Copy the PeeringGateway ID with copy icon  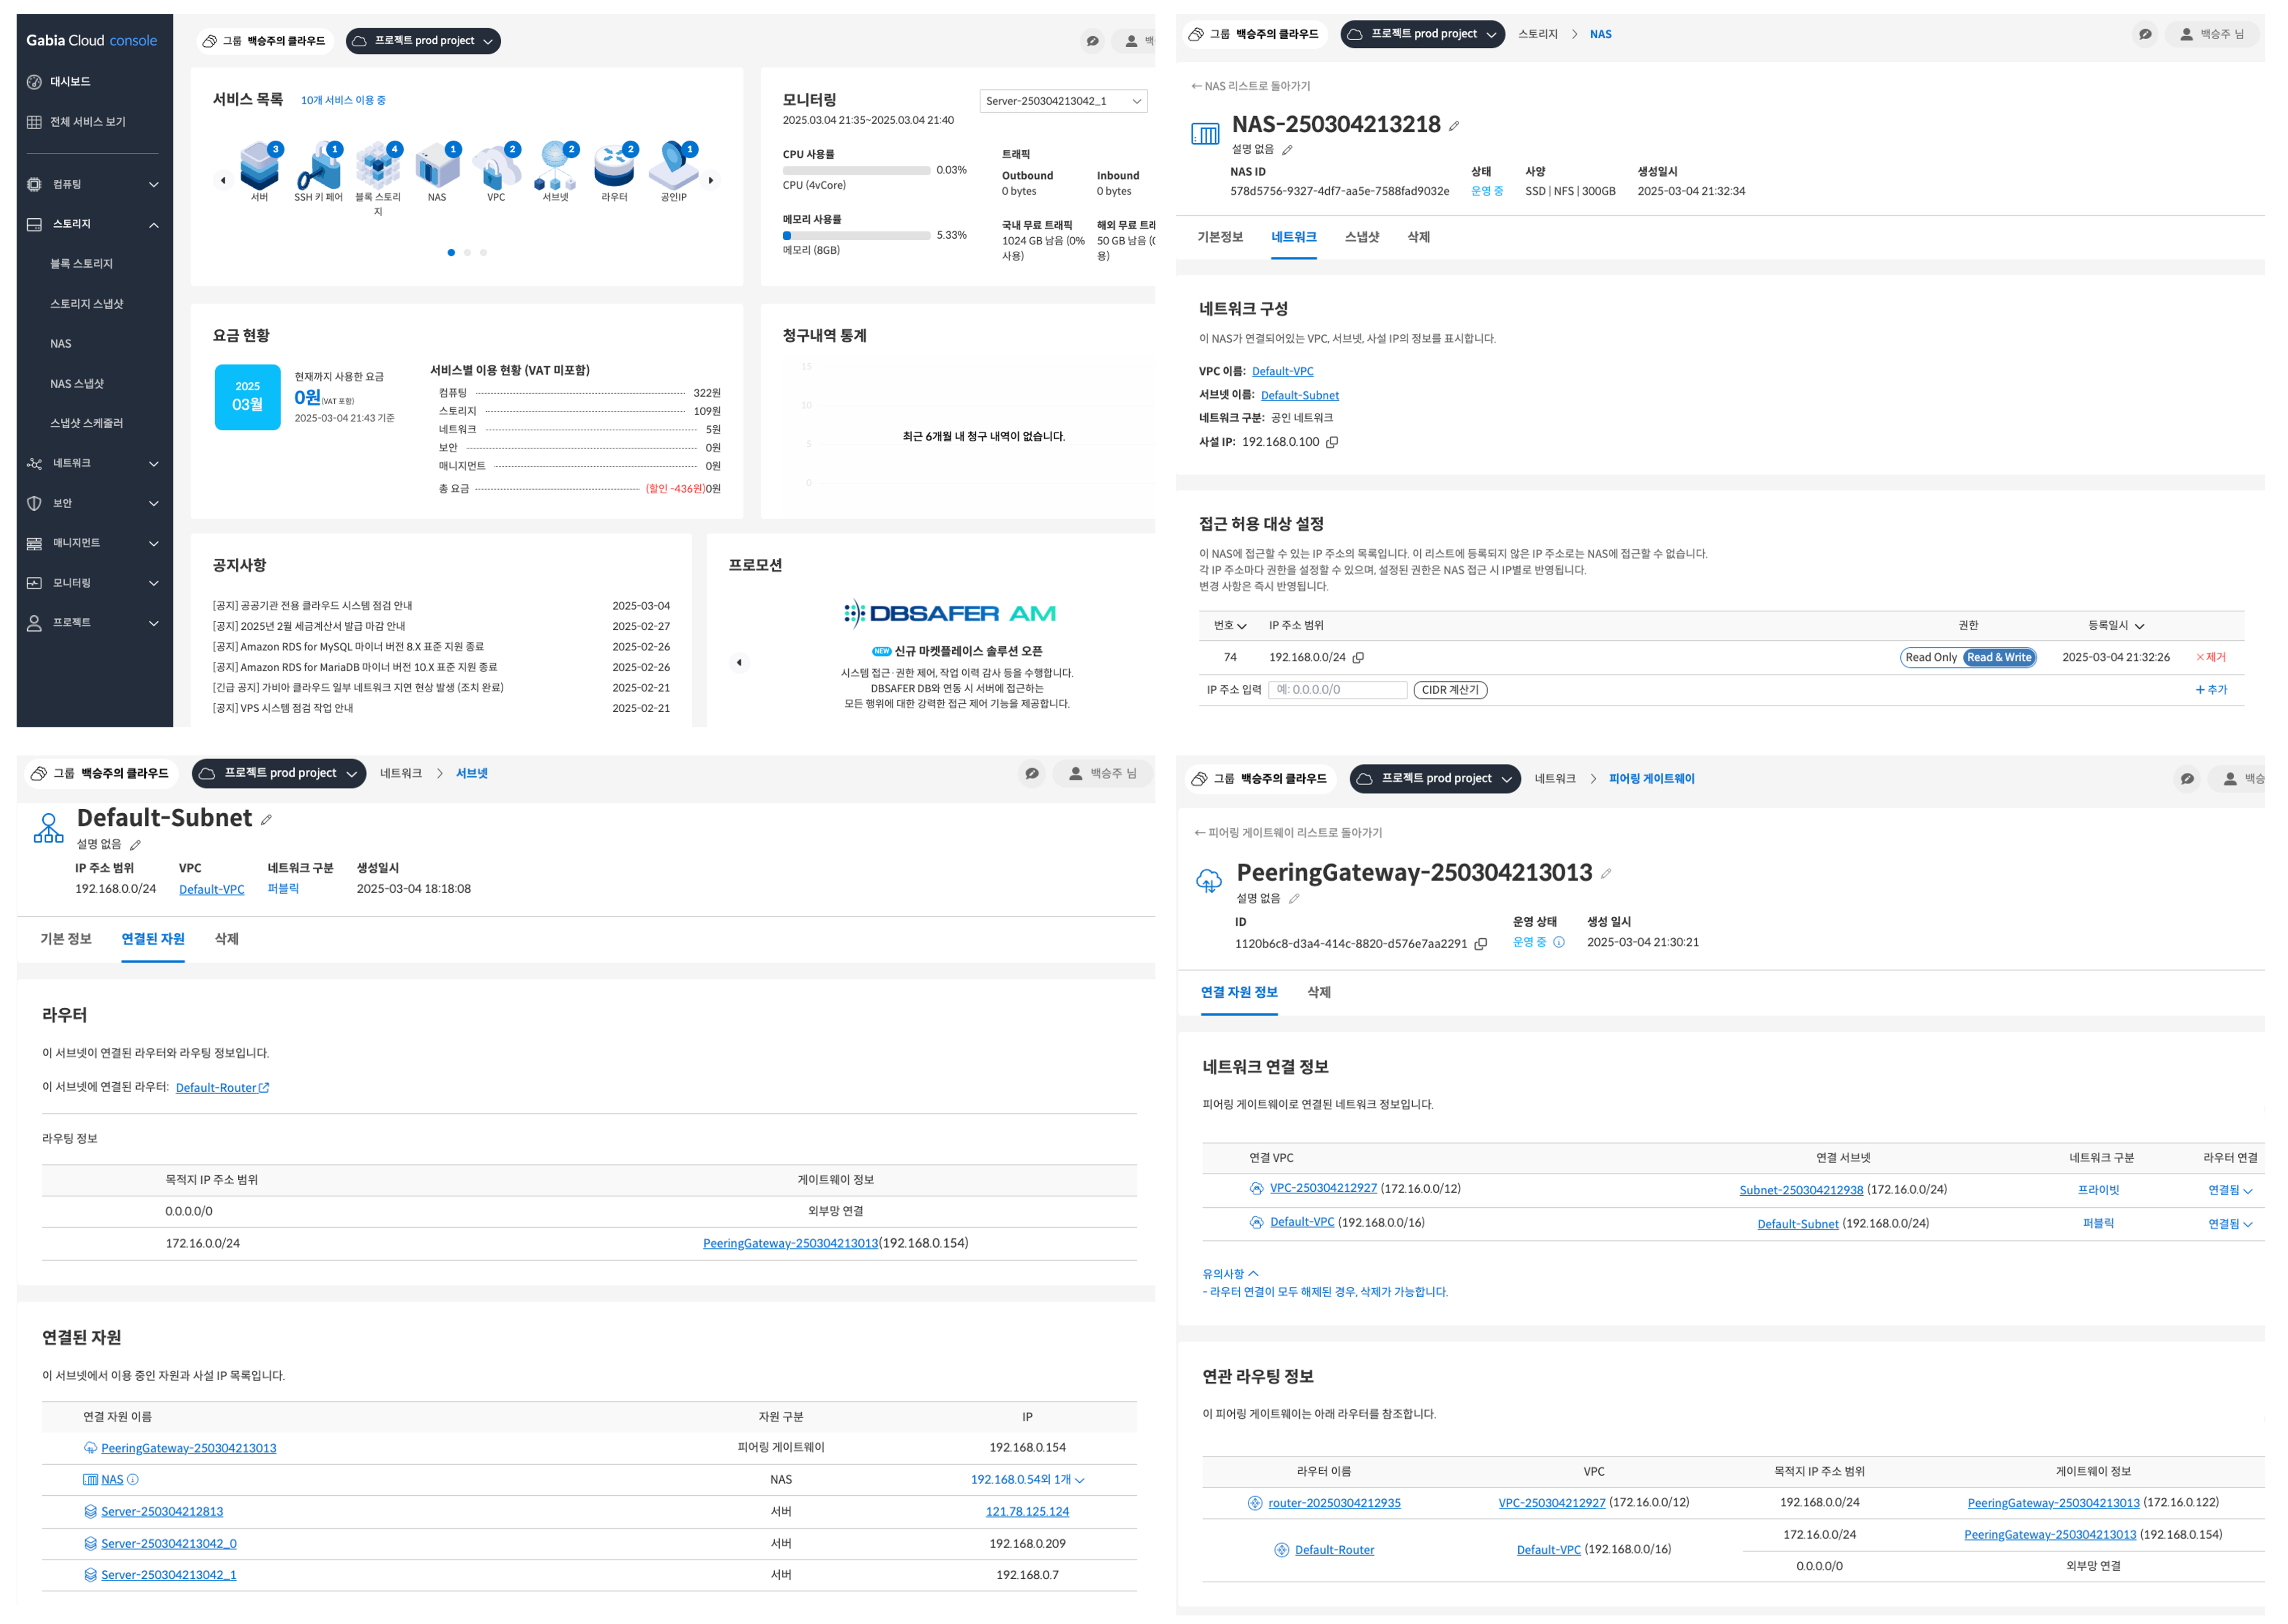tap(1481, 943)
